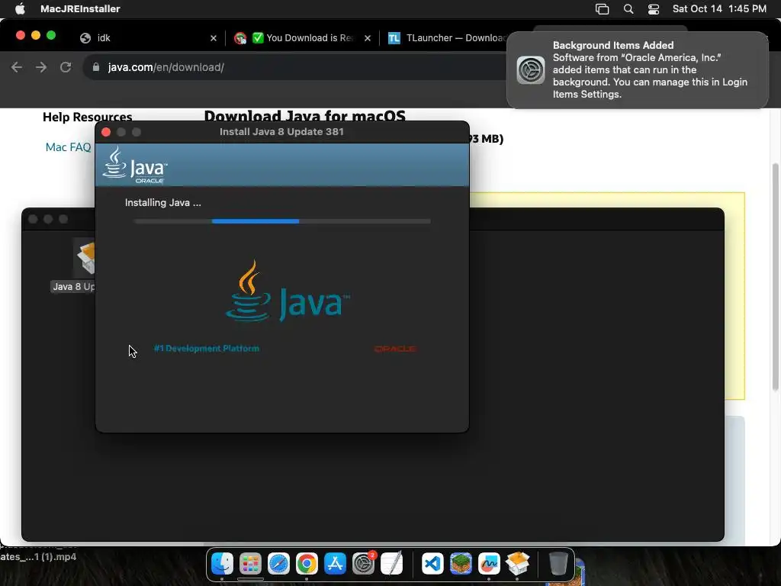Click the Stage Manager windows icon in menu bar

603,9
